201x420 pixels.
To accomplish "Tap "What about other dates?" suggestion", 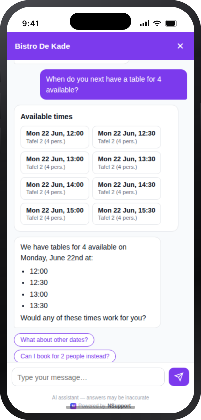I will [x=54, y=340].
